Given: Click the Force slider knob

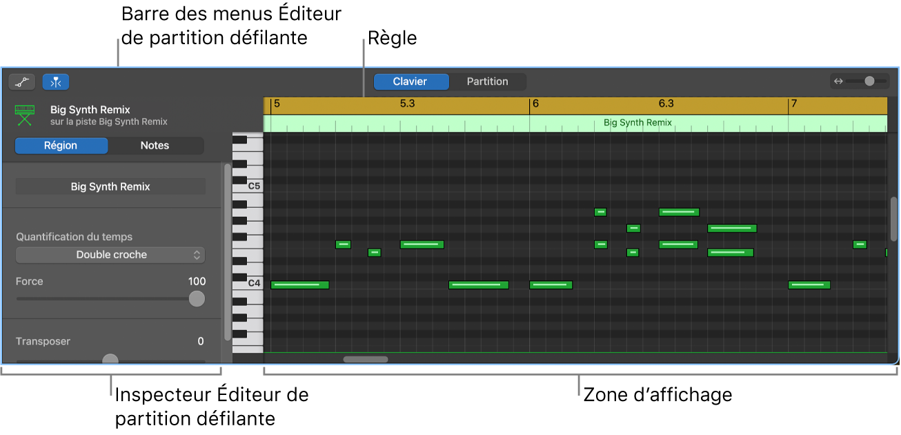Looking at the screenshot, I should pyautogui.click(x=197, y=298).
